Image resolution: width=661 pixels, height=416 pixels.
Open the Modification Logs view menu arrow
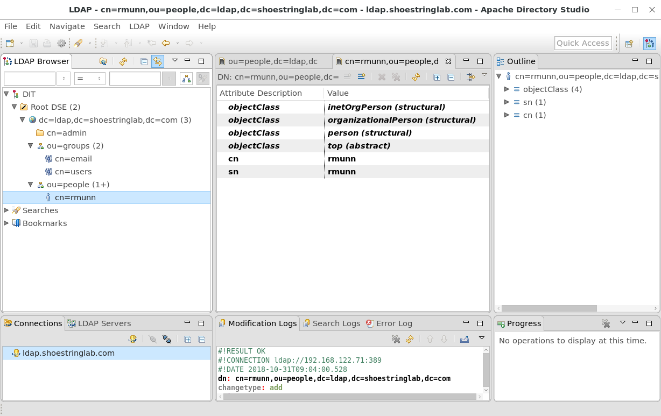tap(482, 338)
